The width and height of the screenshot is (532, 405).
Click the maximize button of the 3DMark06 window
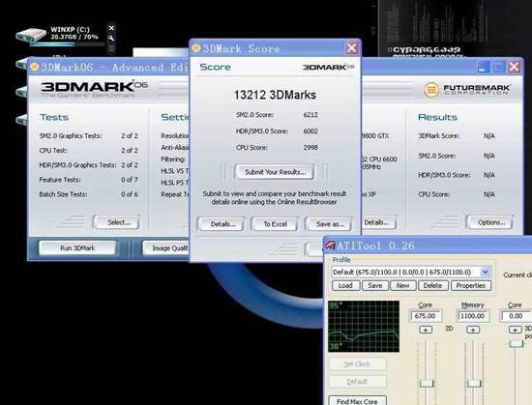(x=499, y=67)
